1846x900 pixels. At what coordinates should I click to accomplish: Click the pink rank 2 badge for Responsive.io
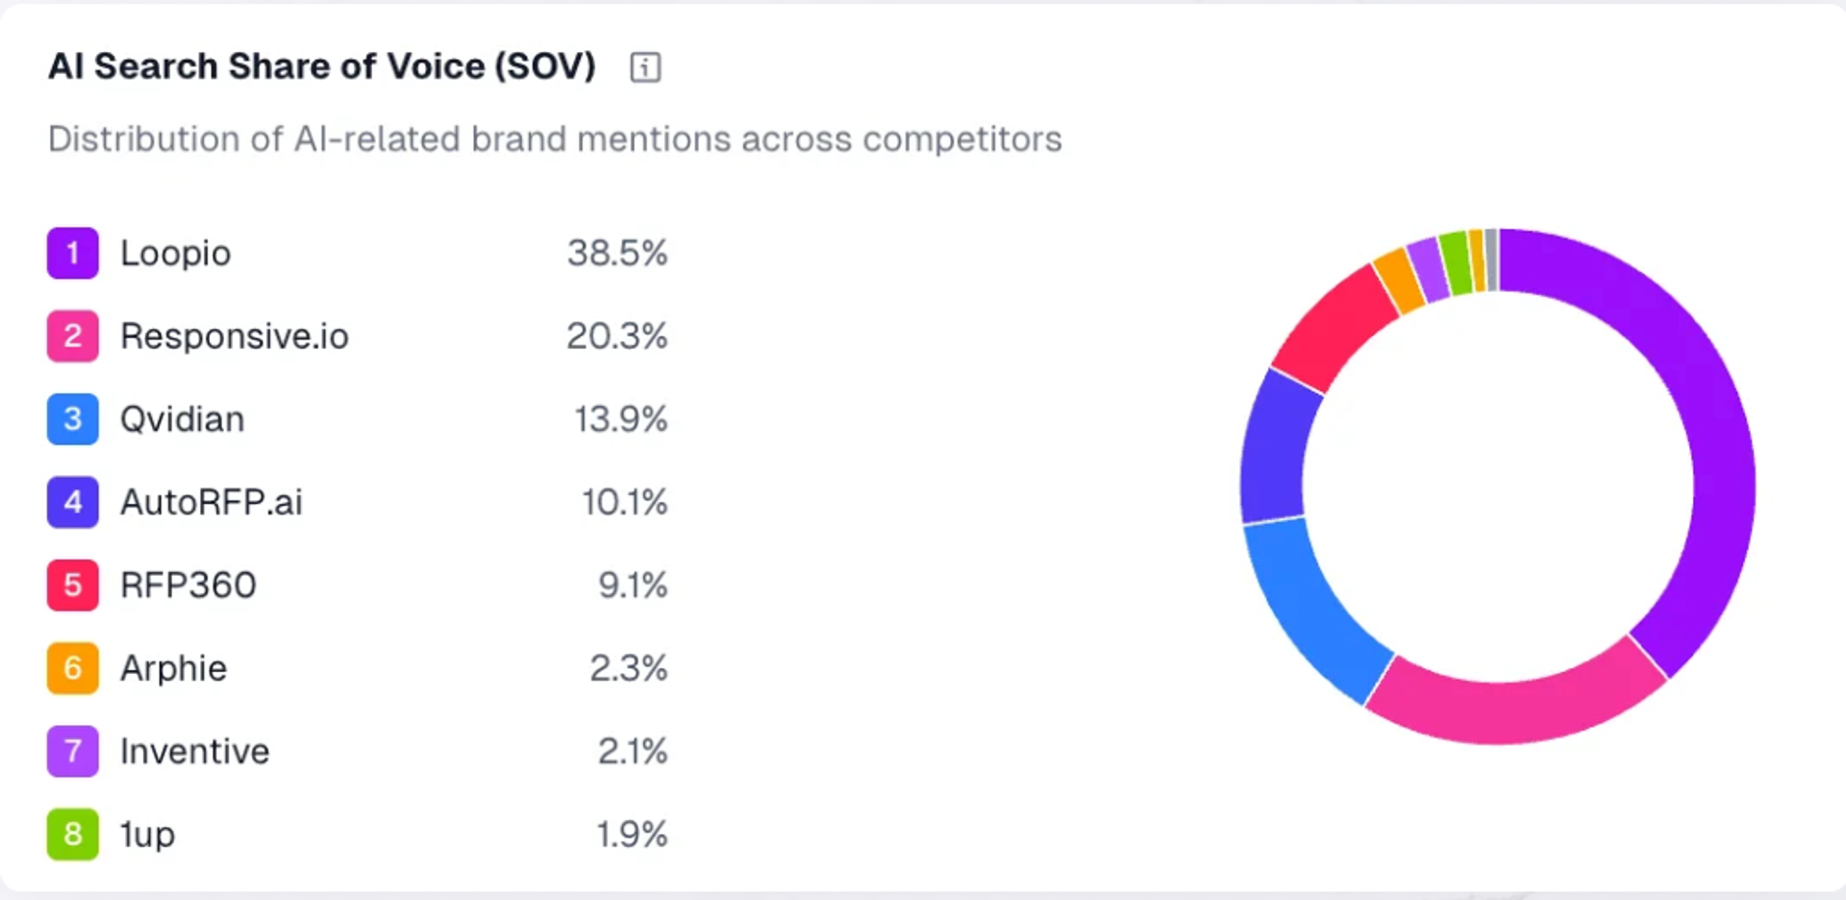click(x=73, y=336)
